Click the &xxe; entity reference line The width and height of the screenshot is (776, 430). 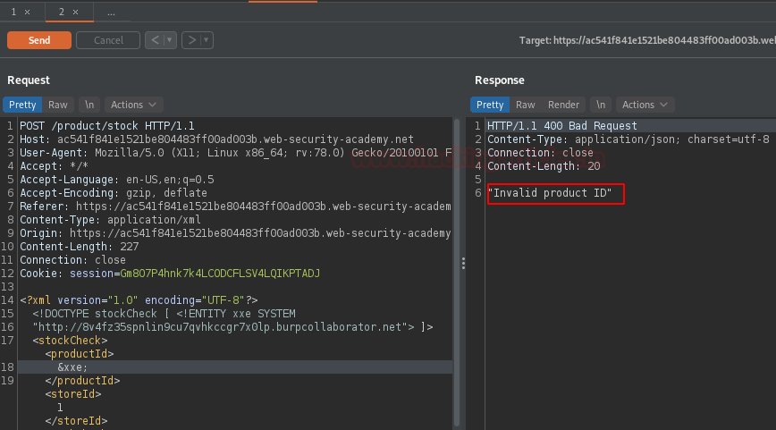click(72, 367)
